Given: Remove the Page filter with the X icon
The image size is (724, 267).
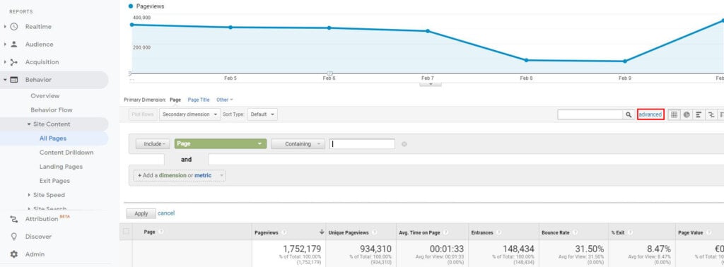Looking at the screenshot, I should pyautogui.click(x=404, y=144).
